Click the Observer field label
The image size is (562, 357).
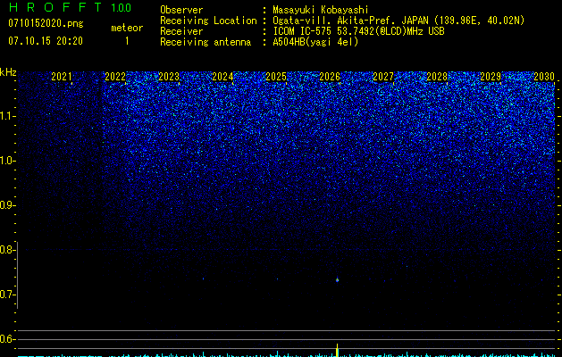tap(181, 10)
